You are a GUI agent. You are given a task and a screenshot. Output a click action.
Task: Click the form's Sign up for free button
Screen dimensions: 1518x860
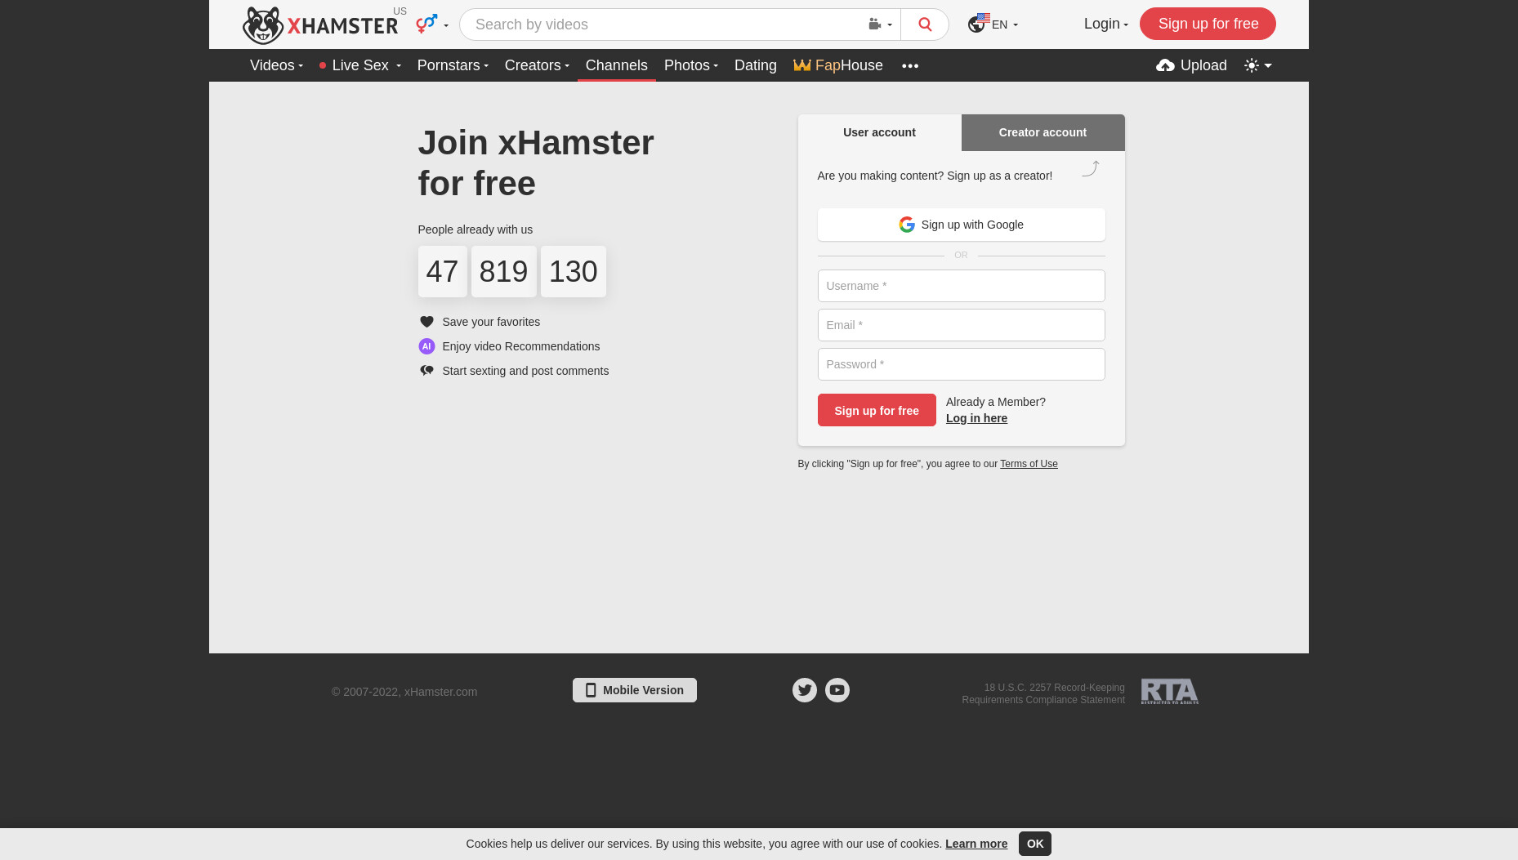click(877, 410)
